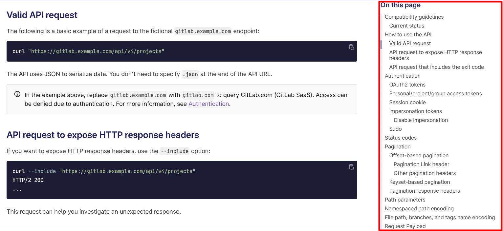This screenshot has height=231, width=503.
Task: Open the Session cookie link
Action: pos(407,102)
